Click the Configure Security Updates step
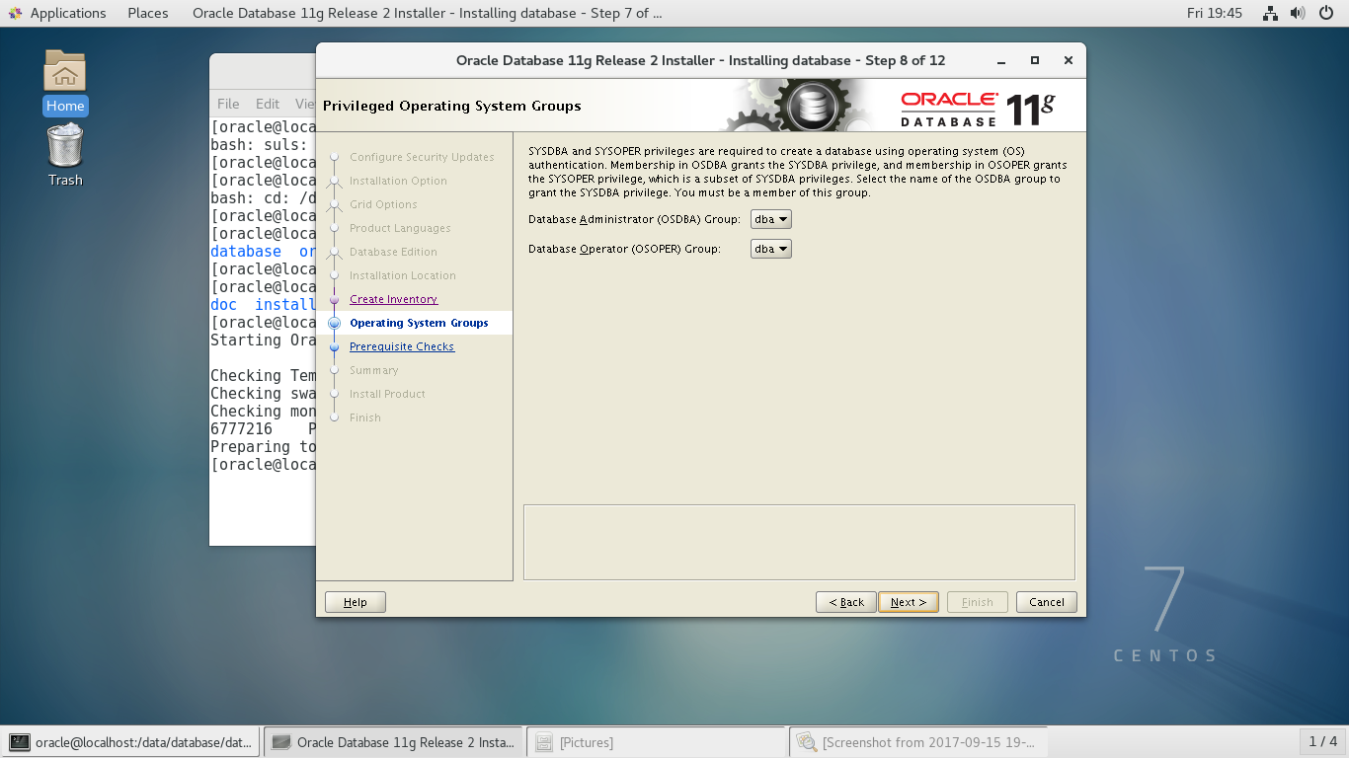The image size is (1349, 758). [422, 157]
